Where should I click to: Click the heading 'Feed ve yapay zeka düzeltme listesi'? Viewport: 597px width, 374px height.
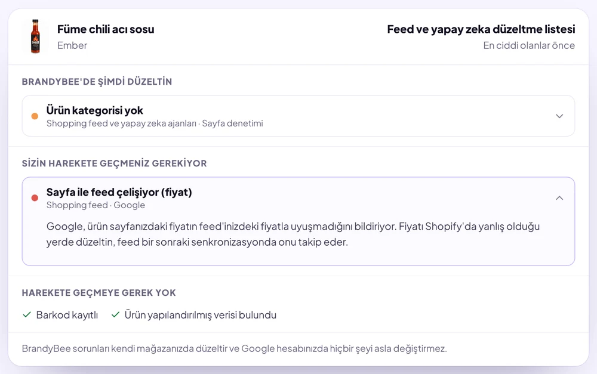click(x=481, y=29)
